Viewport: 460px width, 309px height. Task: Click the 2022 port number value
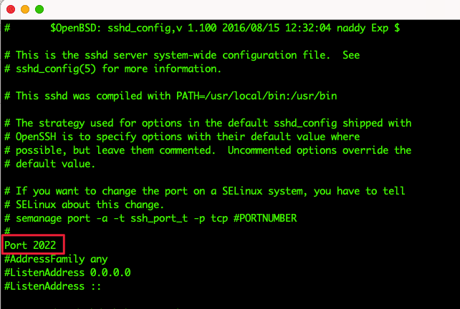pyautogui.click(x=44, y=245)
